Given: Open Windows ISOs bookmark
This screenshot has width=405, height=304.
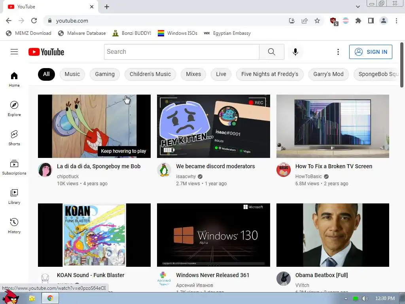Looking at the screenshot, I should tap(178, 33).
